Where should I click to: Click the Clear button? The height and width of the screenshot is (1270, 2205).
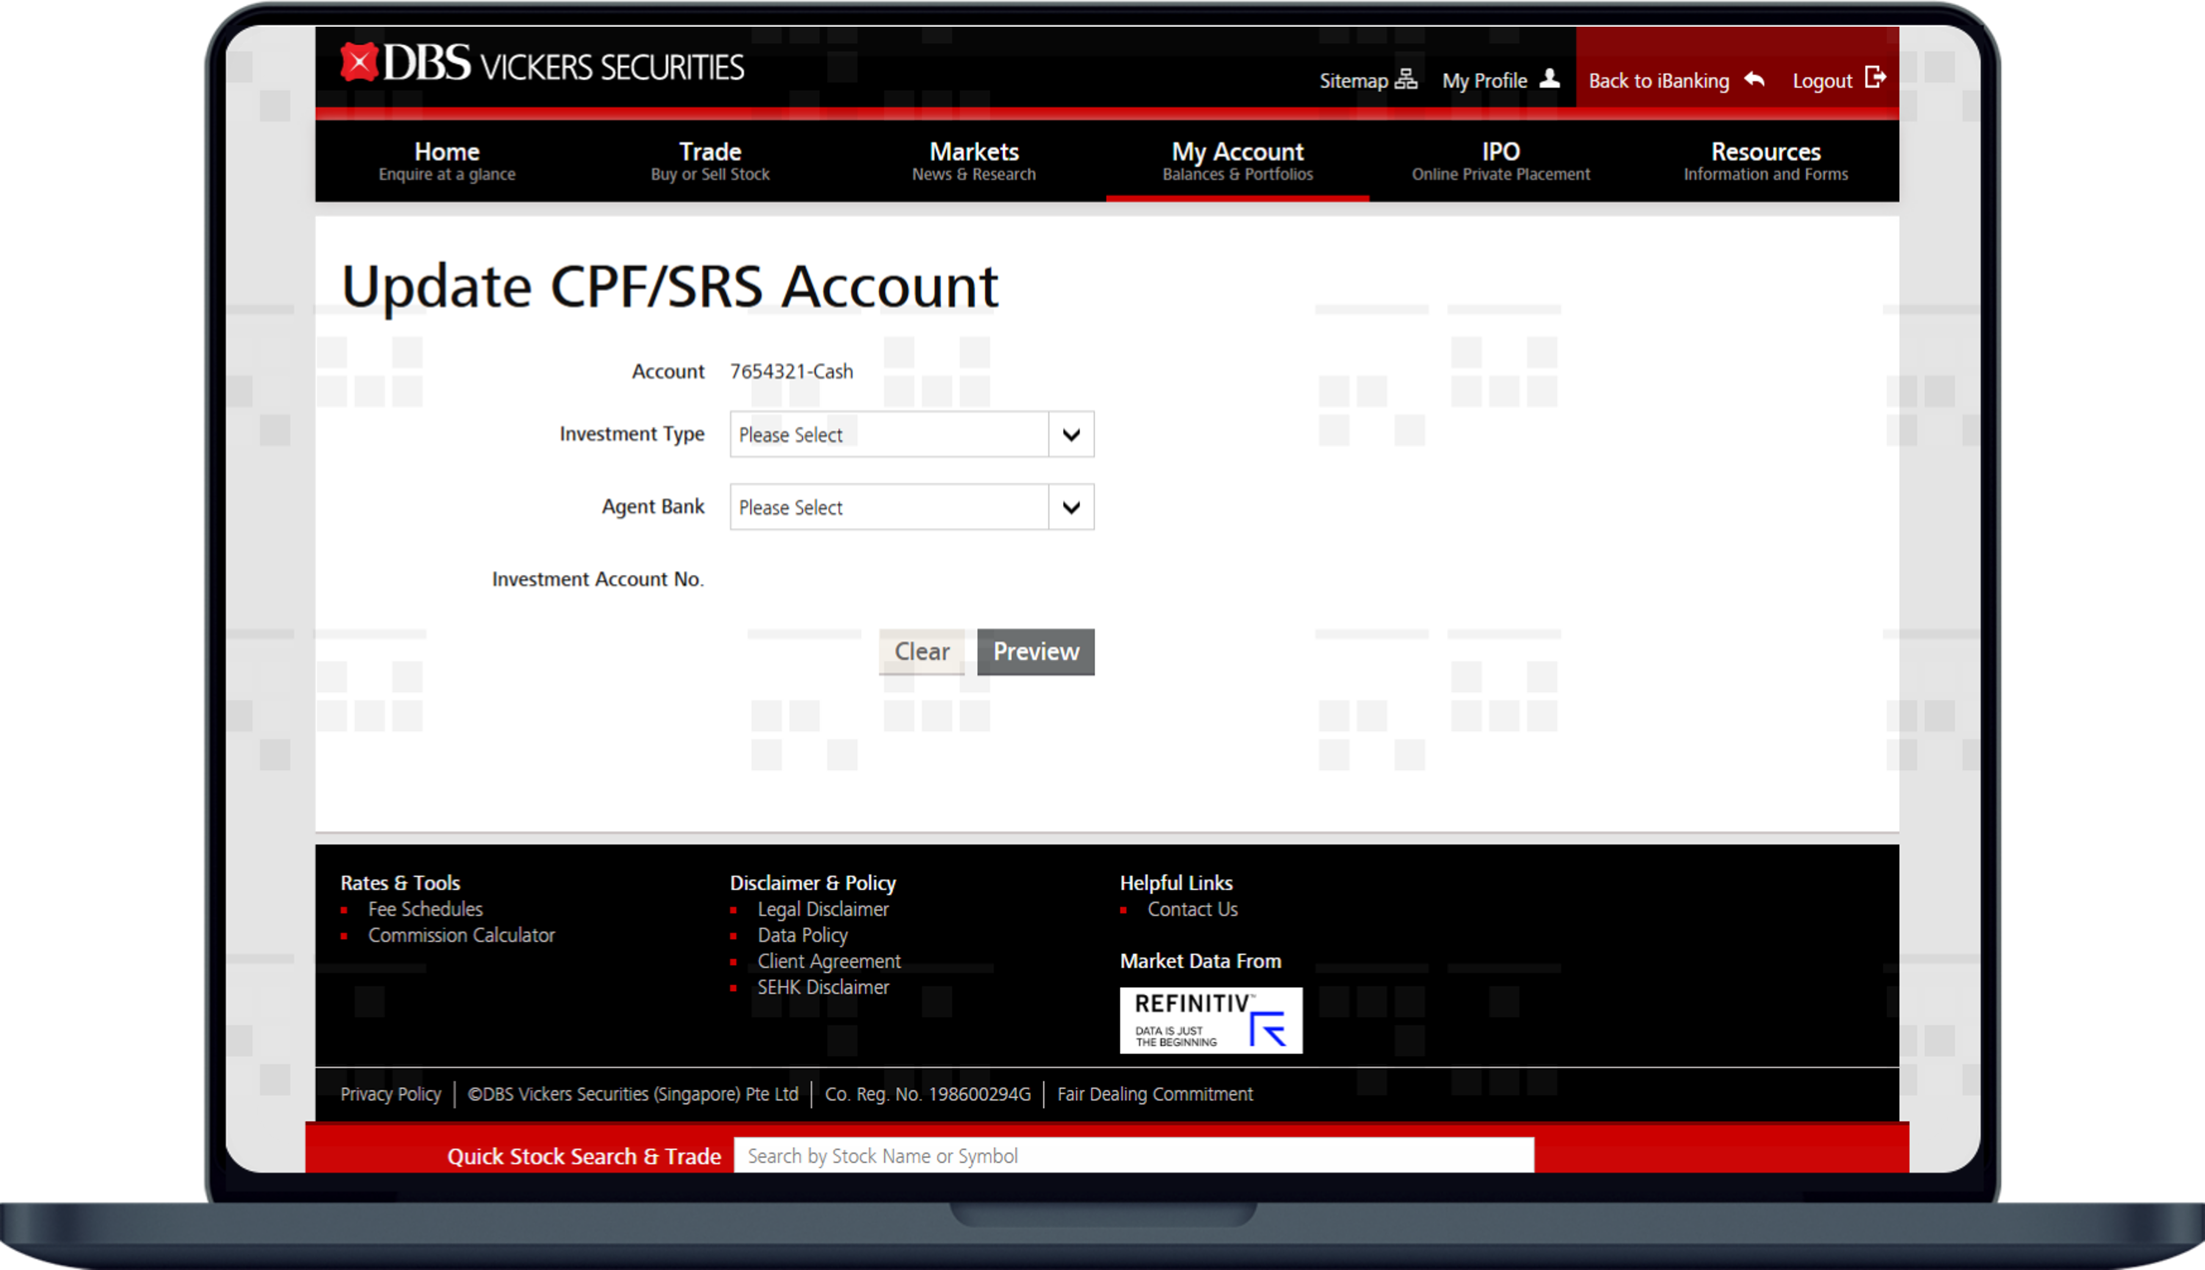[922, 652]
